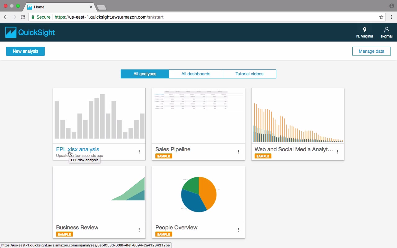
Task: Reload the page with the refresh icon
Action: pyautogui.click(x=23, y=17)
